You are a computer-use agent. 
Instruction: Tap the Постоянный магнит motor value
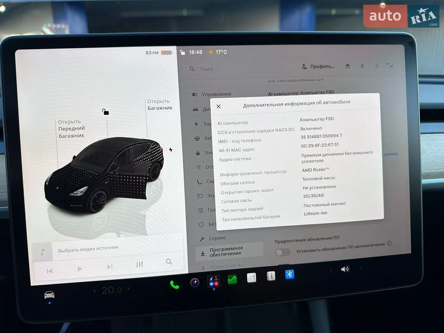324,205
